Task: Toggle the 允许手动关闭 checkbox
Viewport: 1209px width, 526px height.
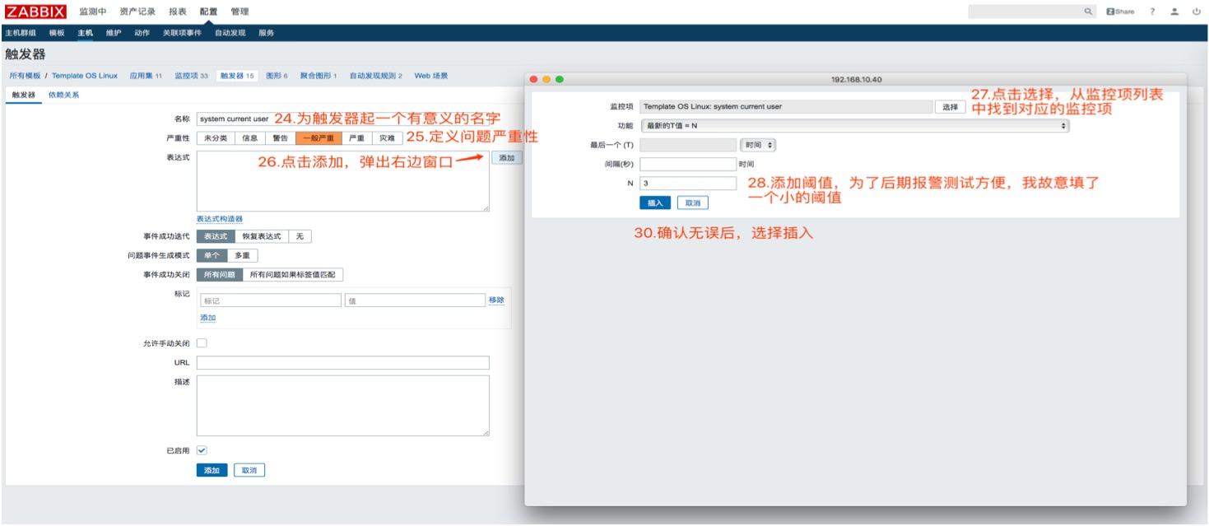Action: pos(202,342)
